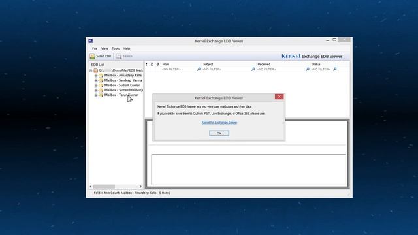Viewport: 418px width, 235px height.
Task: Select Mailbox - Sudesh Kumar in tree
Action: click(122, 85)
